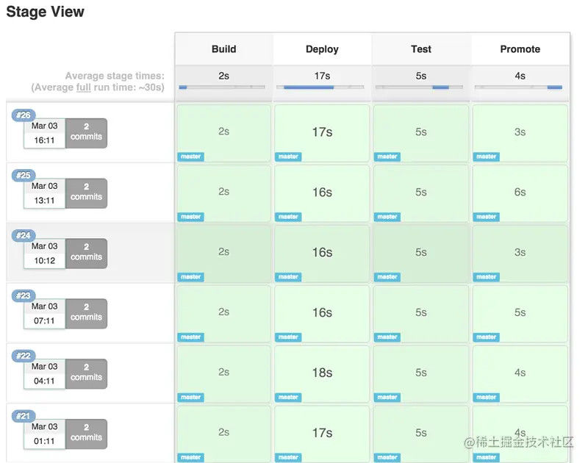View the 2 commits for build #26

86,133
